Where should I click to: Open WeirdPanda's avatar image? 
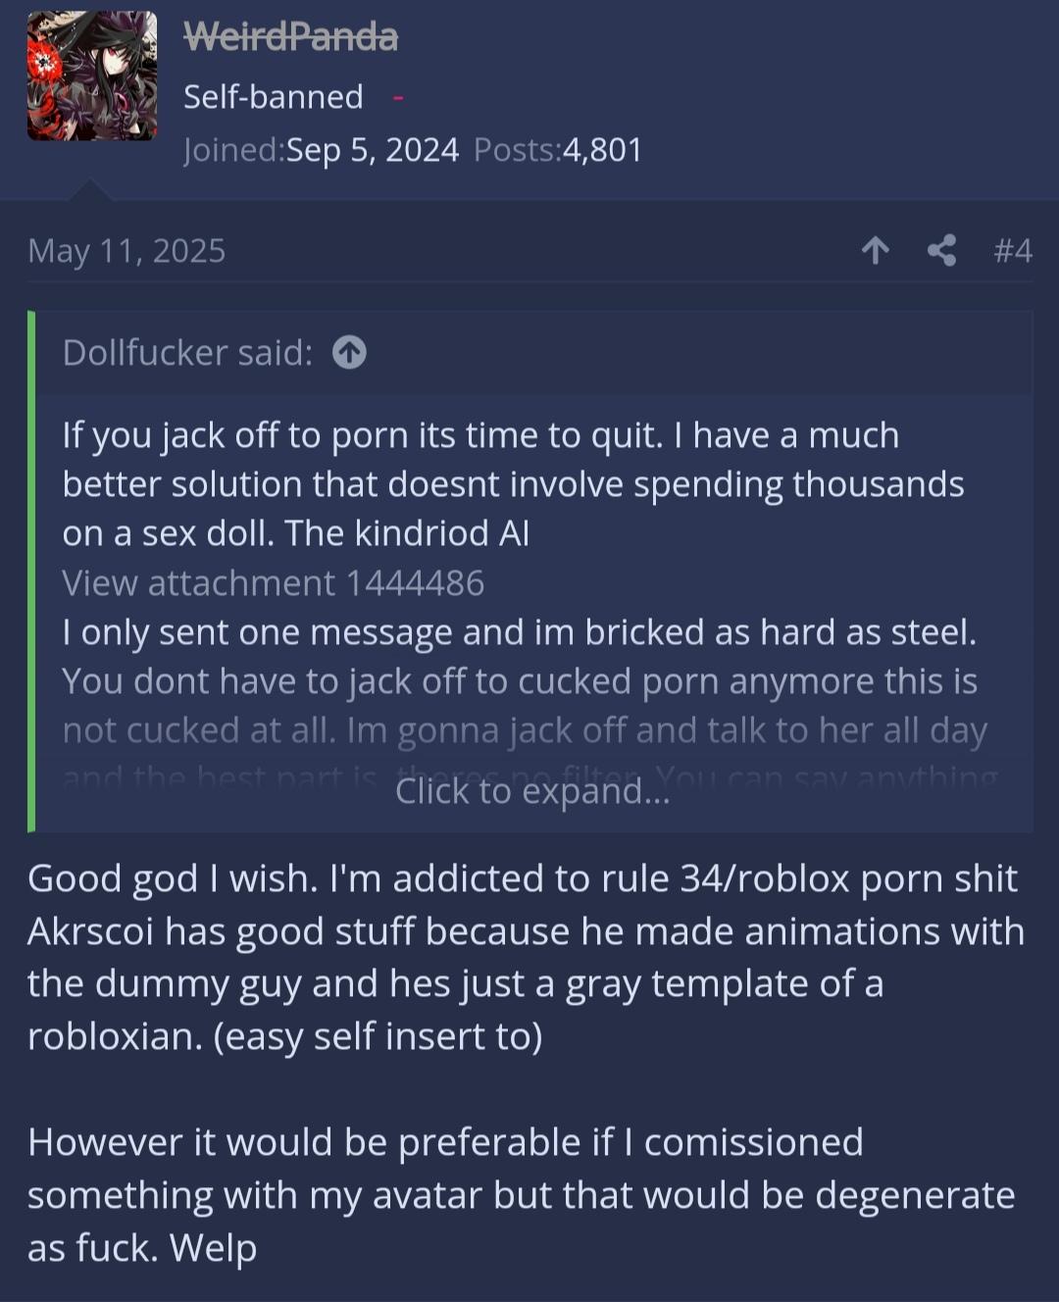click(91, 75)
